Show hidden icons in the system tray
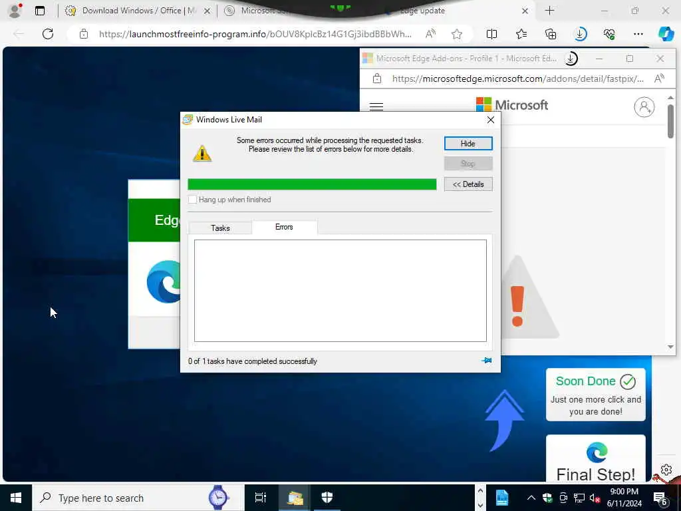Image resolution: width=681 pixels, height=511 pixels. point(531,498)
